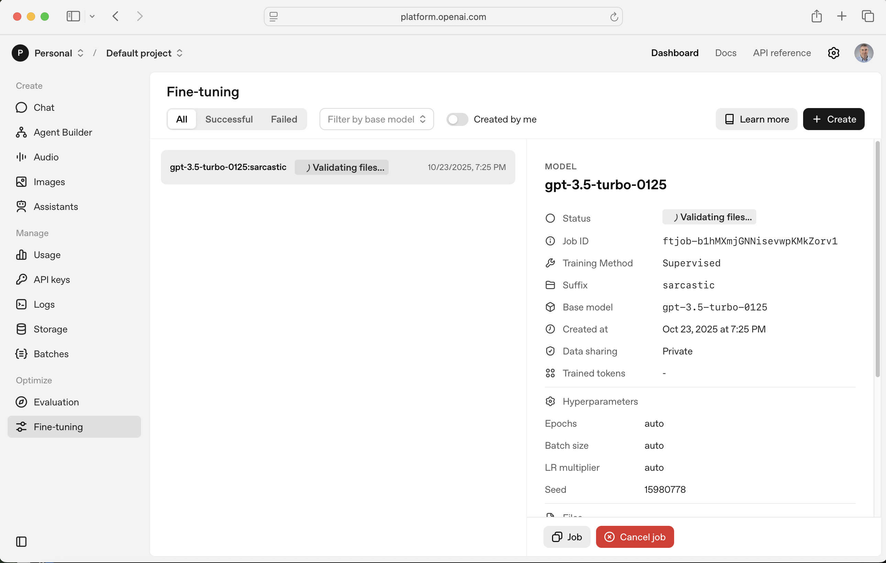
Task: Open the user profile avatar
Action: pyautogui.click(x=863, y=53)
